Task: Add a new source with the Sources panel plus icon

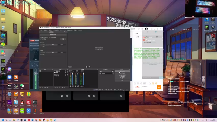Action: [x=55, y=88]
